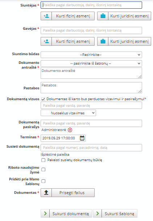
Task: Click upload arrow icon beside Prisegti failus
Action: click(x=46, y=193)
